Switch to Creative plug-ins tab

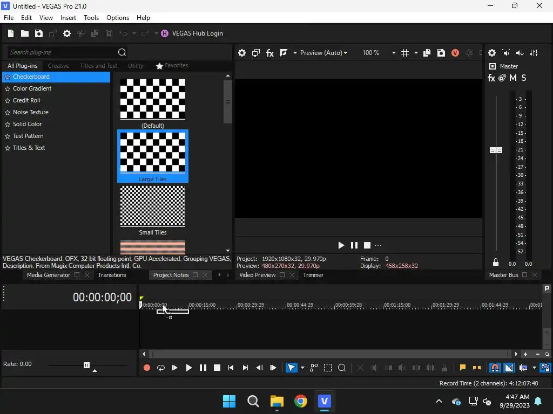58,66
